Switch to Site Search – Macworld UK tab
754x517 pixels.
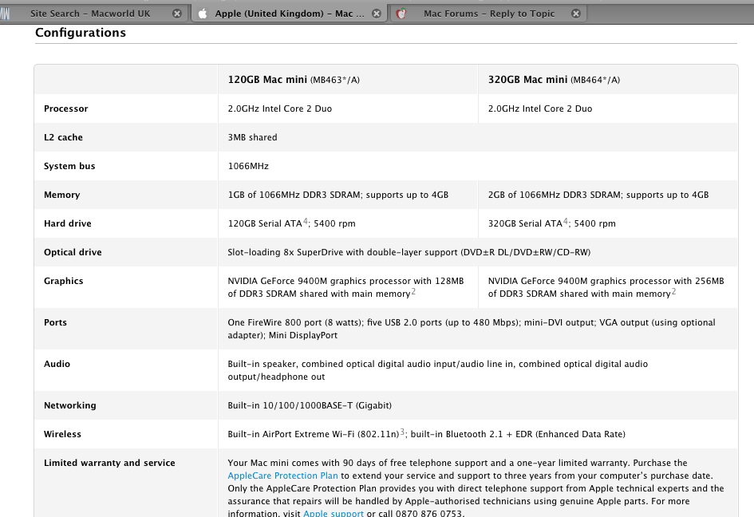tap(90, 14)
